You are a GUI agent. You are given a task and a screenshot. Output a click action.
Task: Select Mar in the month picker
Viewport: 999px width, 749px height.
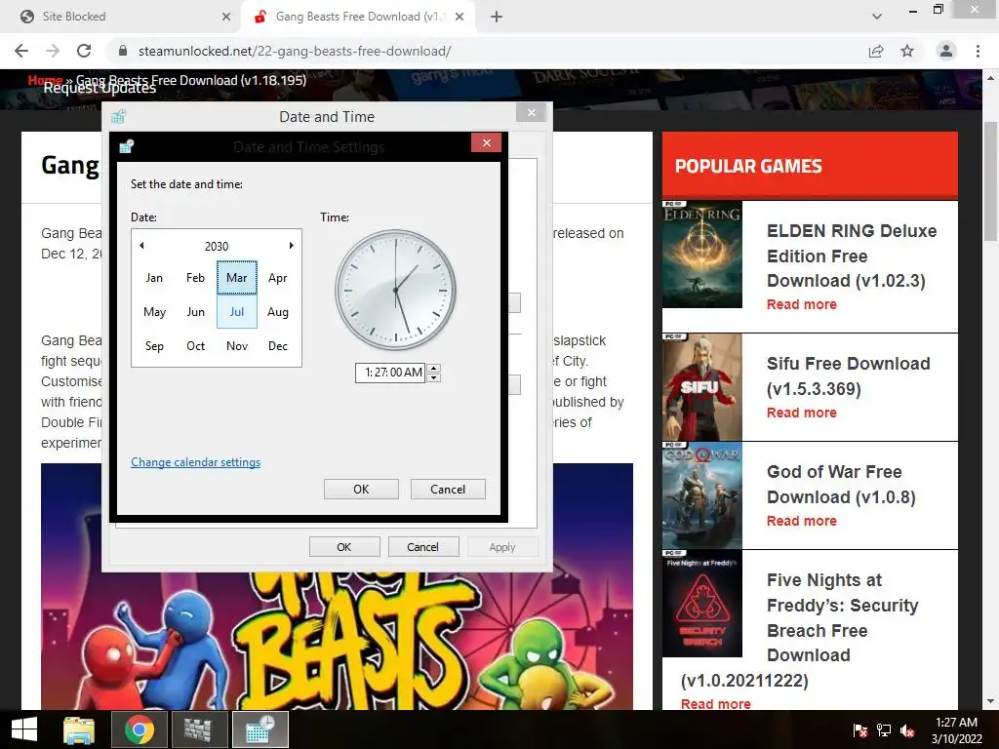pyautogui.click(x=236, y=278)
